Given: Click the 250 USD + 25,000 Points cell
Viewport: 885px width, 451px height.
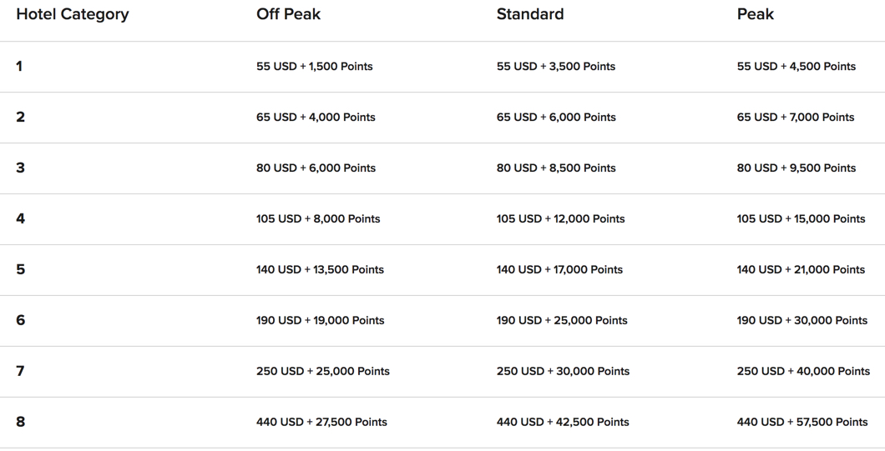Looking at the screenshot, I should click(323, 371).
